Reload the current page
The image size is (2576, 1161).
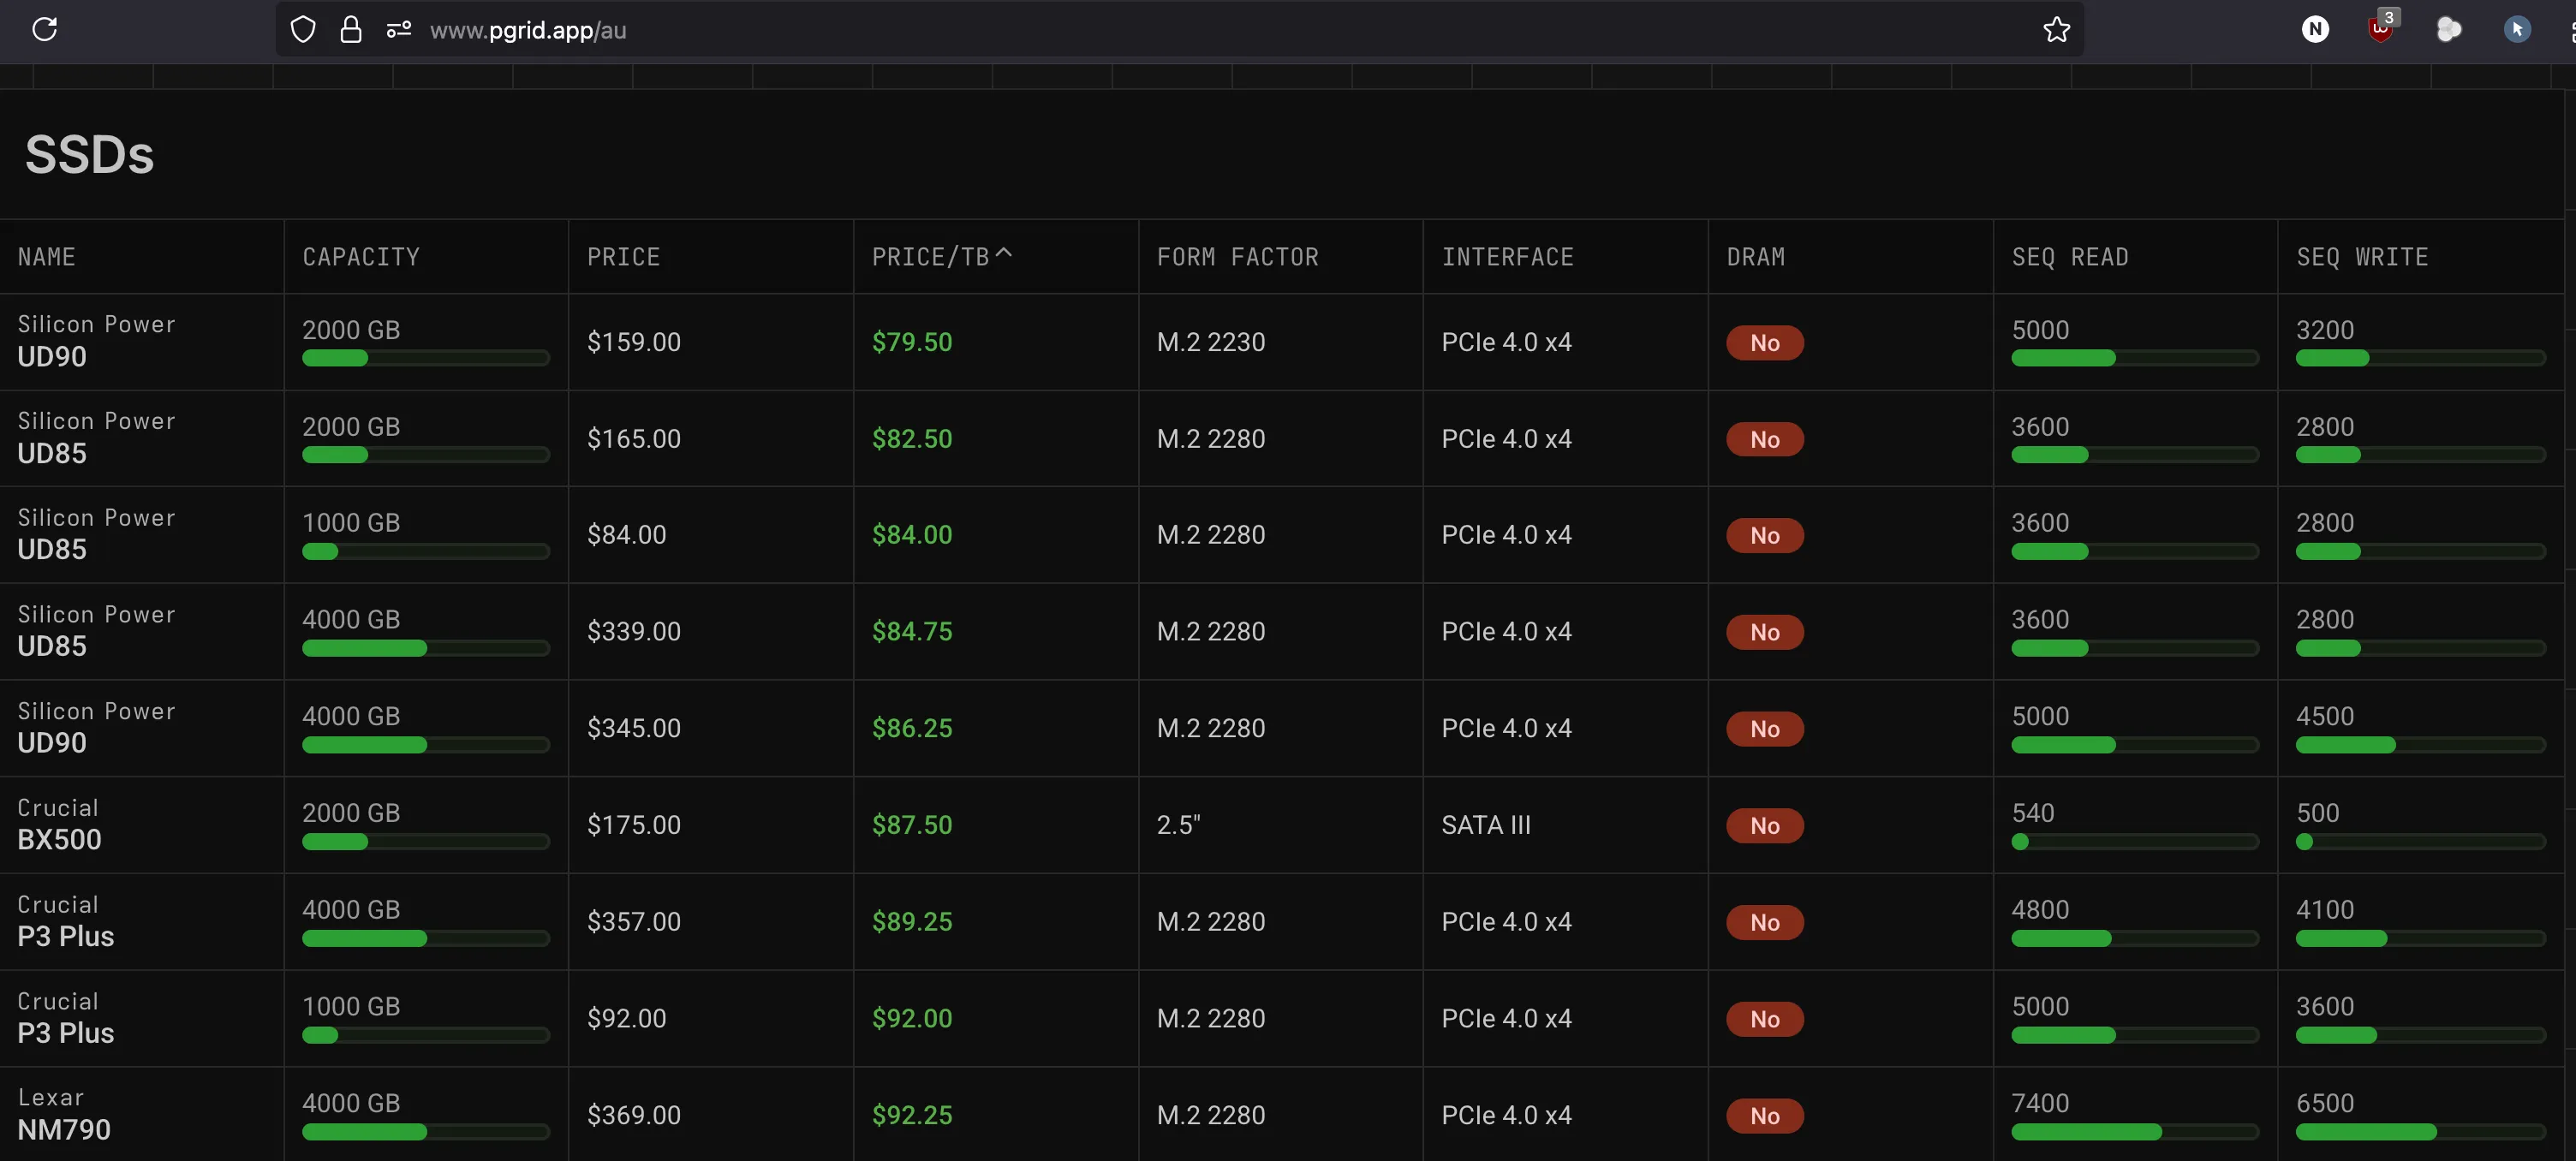pos(44,29)
